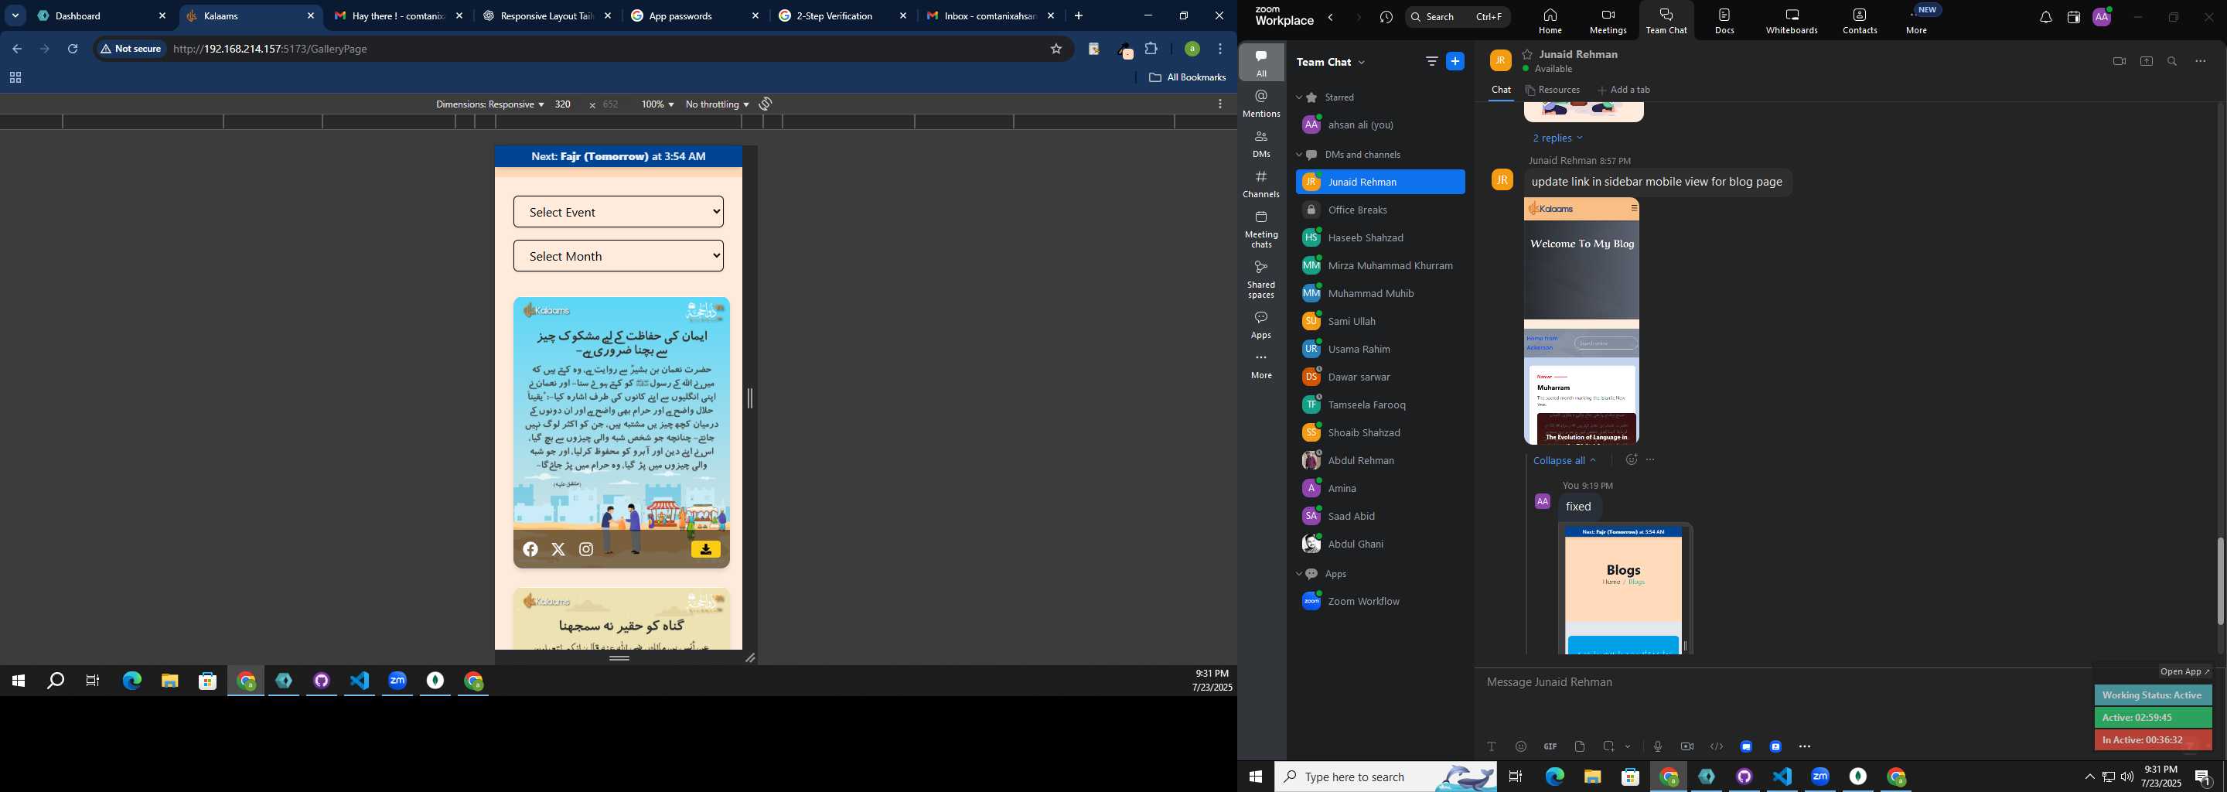Screen dimensions: 2227x792
Task: Open Haseeb Shahzad chat
Action: coord(1380,237)
